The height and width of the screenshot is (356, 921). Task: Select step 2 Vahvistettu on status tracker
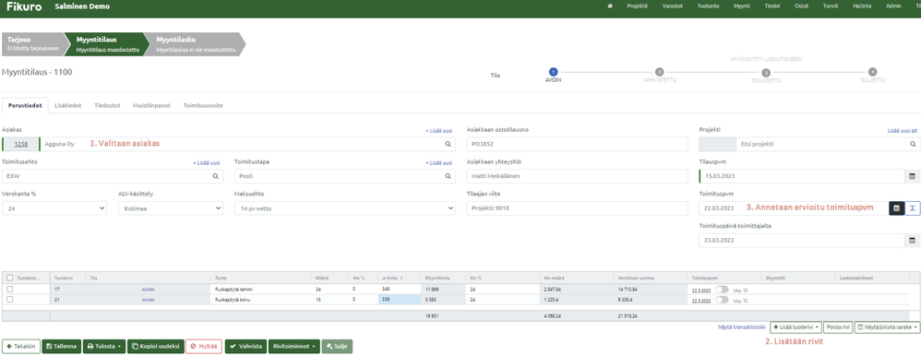point(660,72)
